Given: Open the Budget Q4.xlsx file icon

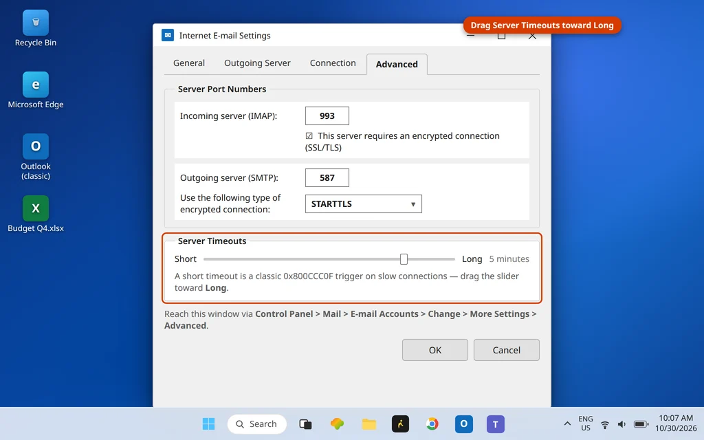Looking at the screenshot, I should (x=36, y=214).
